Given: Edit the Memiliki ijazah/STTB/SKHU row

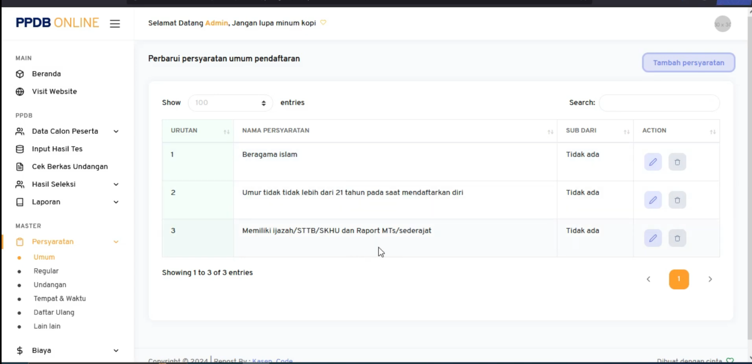Looking at the screenshot, I should [x=653, y=238].
